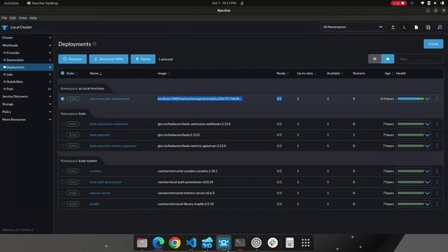
Task: Open Files app in the dock
Action: (142, 243)
